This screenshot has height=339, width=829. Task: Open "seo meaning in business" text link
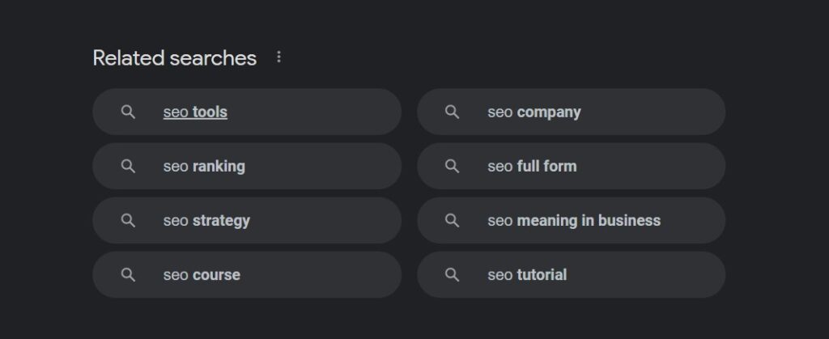pyautogui.click(x=574, y=221)
